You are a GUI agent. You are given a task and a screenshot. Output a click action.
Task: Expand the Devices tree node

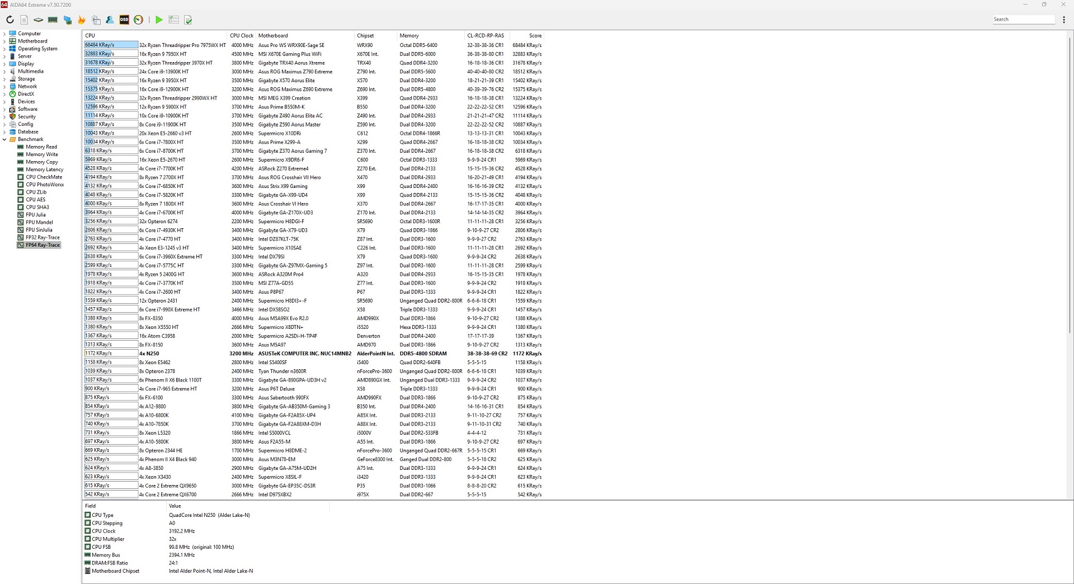coord(4,101)
